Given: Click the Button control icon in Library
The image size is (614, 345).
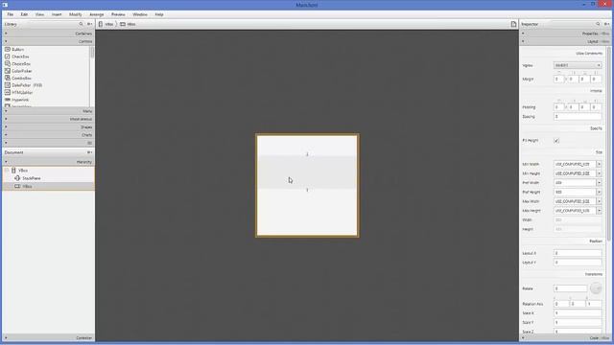Looking at the screenshot, I should 8,49.
